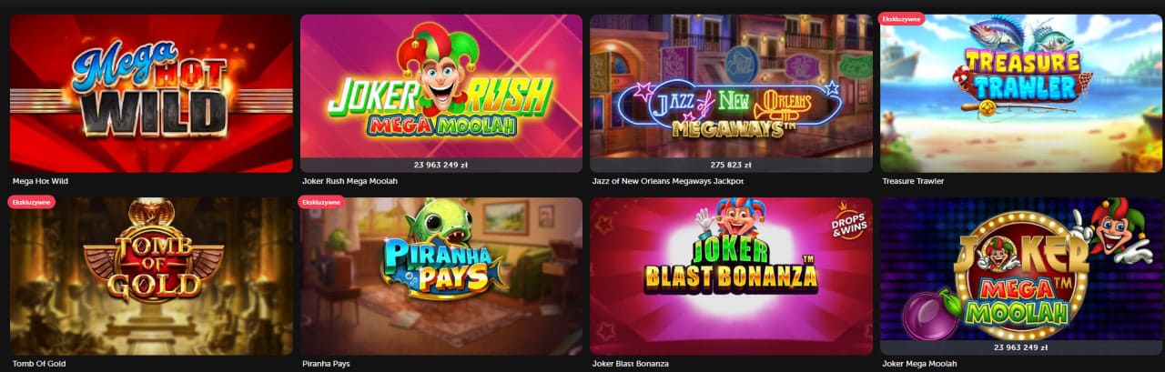The height and width of the screenshot is (372, 1165).
Task: Select the Treasure Trawler game image
Action: pos(1022,93)
